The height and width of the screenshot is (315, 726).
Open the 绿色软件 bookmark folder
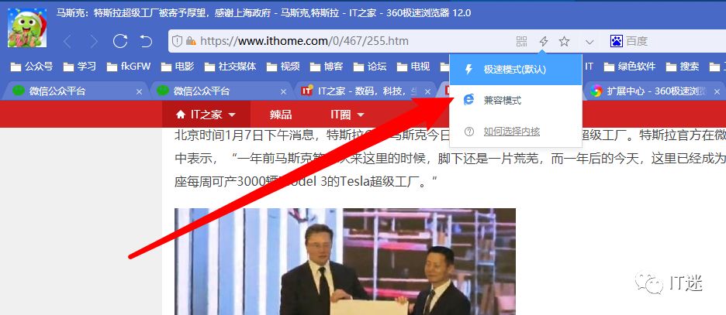click(630, 67)
